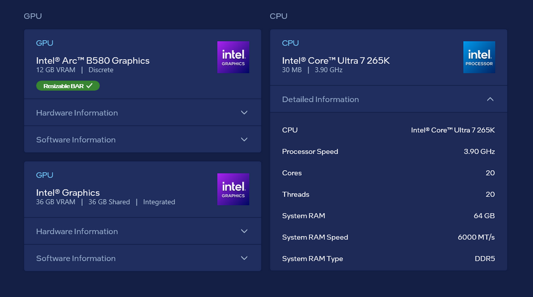The height and width of the screenshot is (297, 533).
Task: Click the System RAM Type DDR5 value
Action: click(485, 259)
